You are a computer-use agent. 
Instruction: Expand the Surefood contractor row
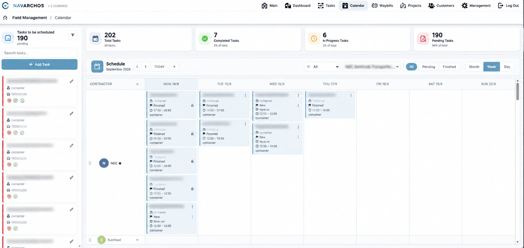coord(137,240)
